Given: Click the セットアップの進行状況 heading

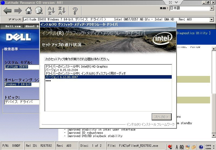Looking at the screenshot, I should pos(62,45).
